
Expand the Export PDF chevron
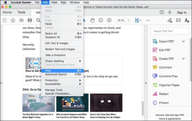click(183, 41)
